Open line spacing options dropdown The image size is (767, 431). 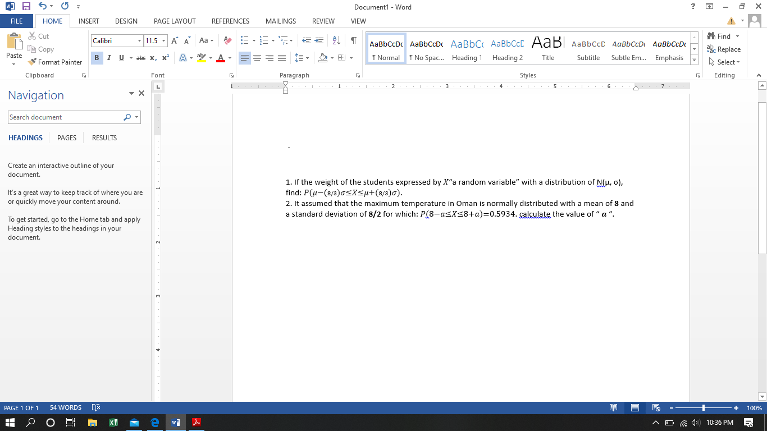pos(302,58)
